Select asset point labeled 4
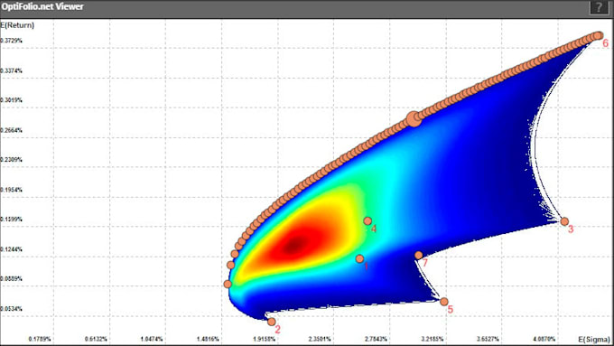The image size is (614, 346). (367, 221)
